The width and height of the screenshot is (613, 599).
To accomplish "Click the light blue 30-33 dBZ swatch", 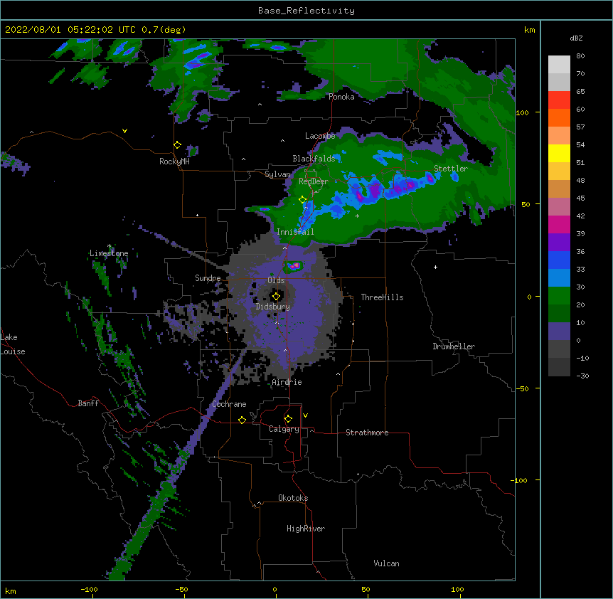I will point(559,278).
